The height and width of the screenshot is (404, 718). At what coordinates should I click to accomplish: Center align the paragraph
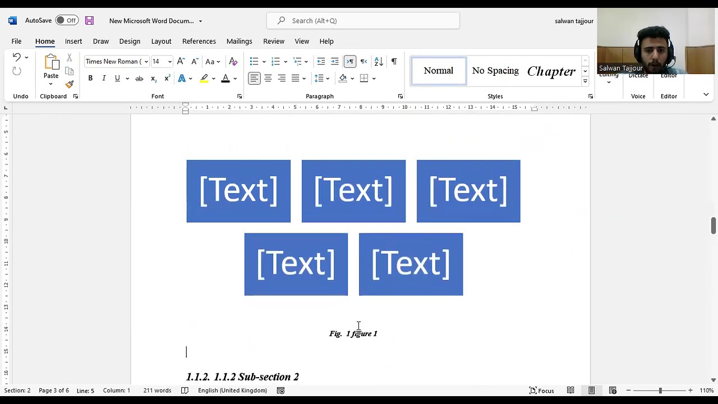click(268, 79)
